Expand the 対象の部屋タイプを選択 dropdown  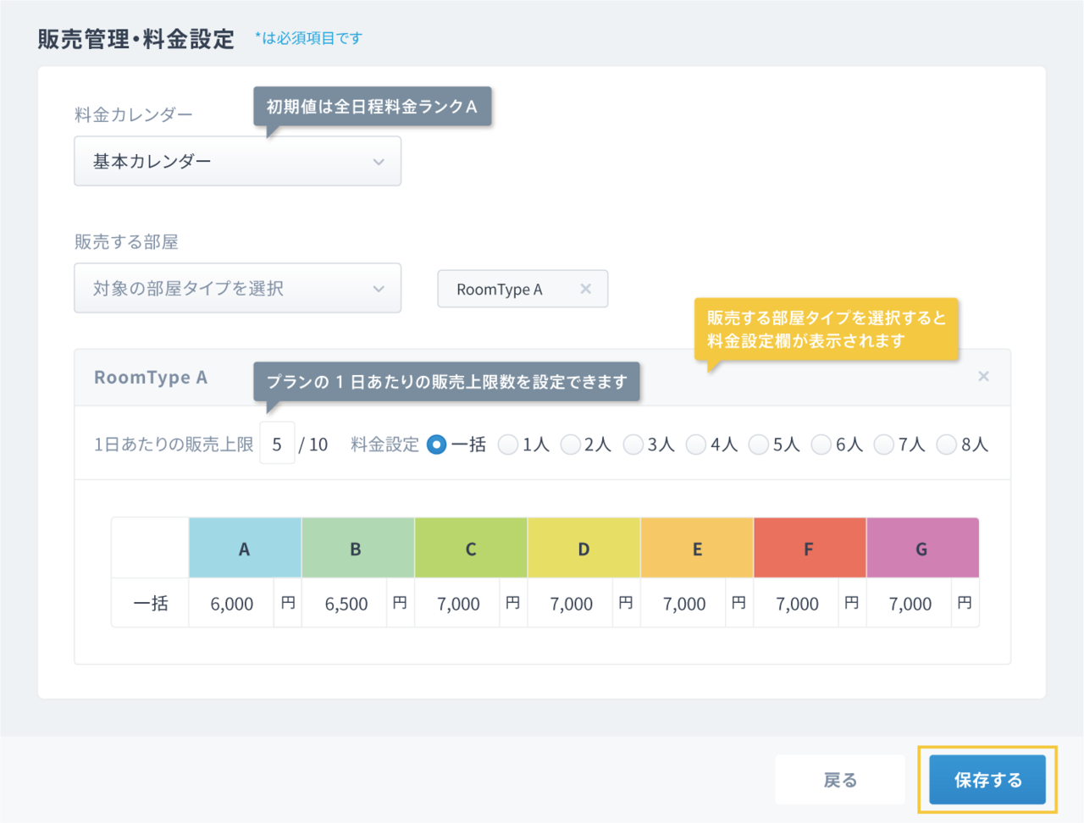(237, 288)
